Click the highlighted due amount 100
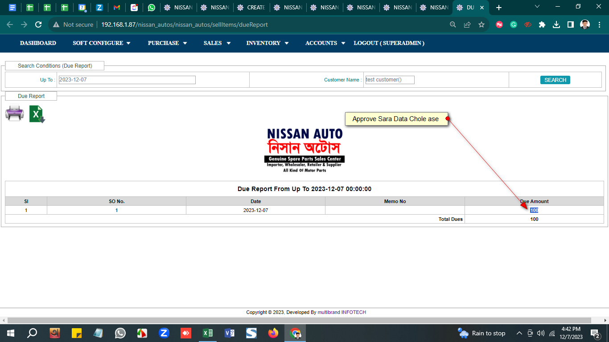 coord(534,210)
